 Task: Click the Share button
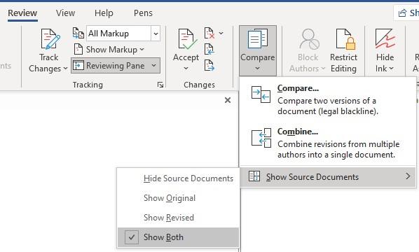pyautogui.click(x=407, y=13)
